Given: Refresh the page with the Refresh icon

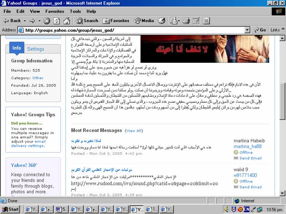Looking at the screenshot, I should point(56,21).
